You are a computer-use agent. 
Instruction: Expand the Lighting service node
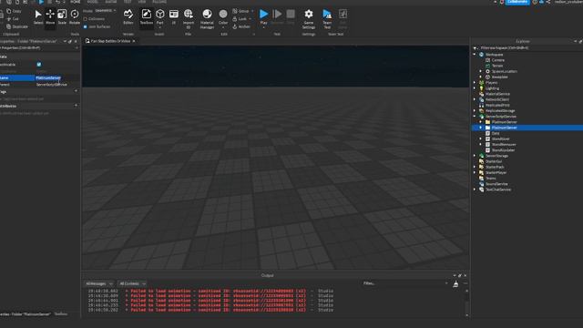(x=475, y=88)
